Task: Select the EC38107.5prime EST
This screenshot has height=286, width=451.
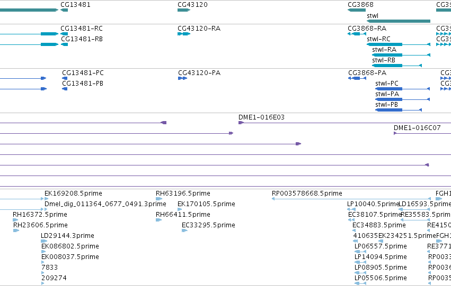Action: point(351,220)
